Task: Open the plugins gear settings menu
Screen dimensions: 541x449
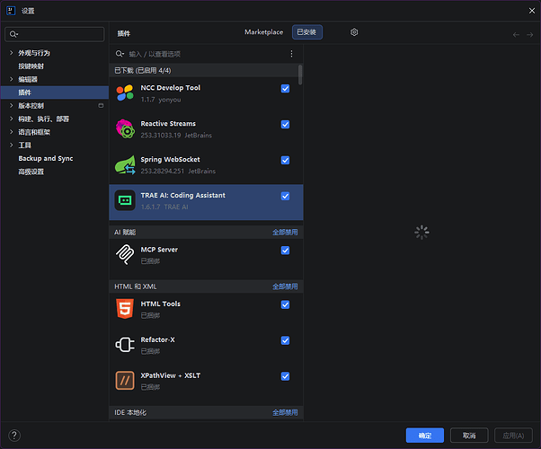Action: pyautogui.click(x=354, y=32)
